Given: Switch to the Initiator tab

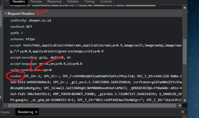Looking at the screenshot, I should click(73, 1).
